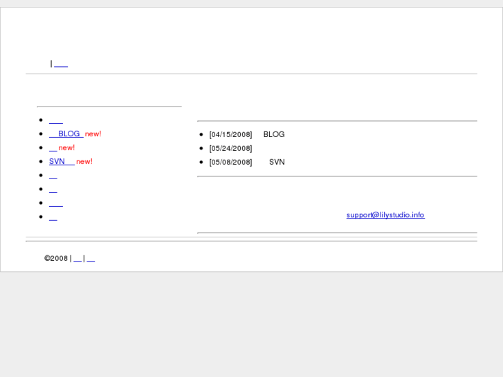Click the seventh, wider link in the sidebar list
This screenshot has height=377, width=503.
click(x=55, y=203)
